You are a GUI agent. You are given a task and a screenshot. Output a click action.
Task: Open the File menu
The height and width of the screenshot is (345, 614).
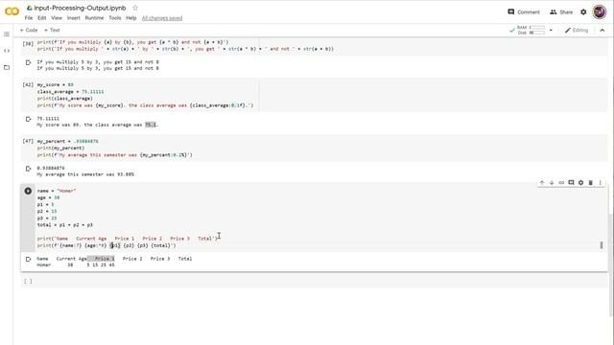pyautogui.click(x=29, y=18)
